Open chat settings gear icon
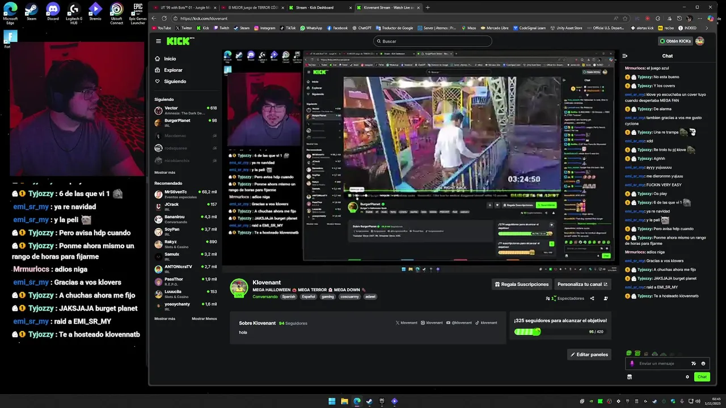This screenshot has height=408, width=726. 687,377
